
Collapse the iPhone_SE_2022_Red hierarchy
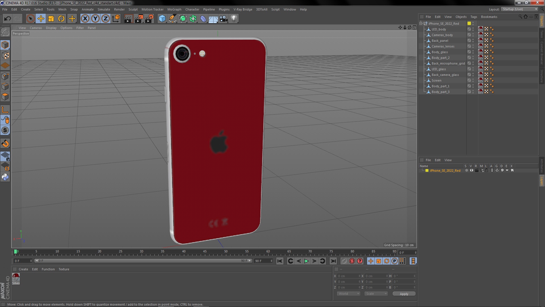click(x=421, y=23)
